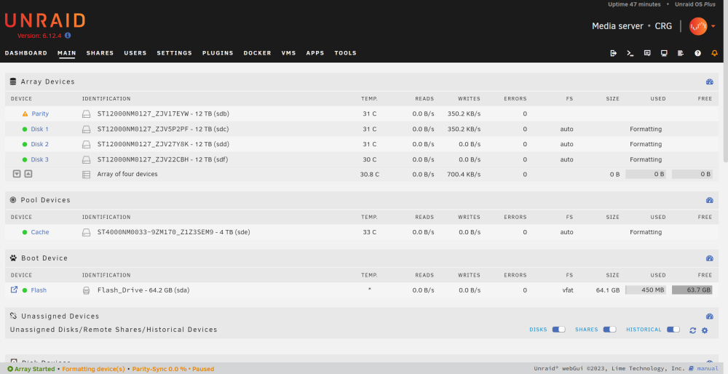Click the Disk 2 green status dot

pyautogui.click(x=25, y=144)
